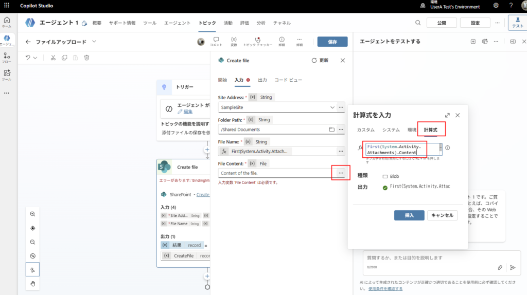The width and height of the screenshot is (527, 295).
Task: Open the コメント panel
Action: [x=216, y=42]
